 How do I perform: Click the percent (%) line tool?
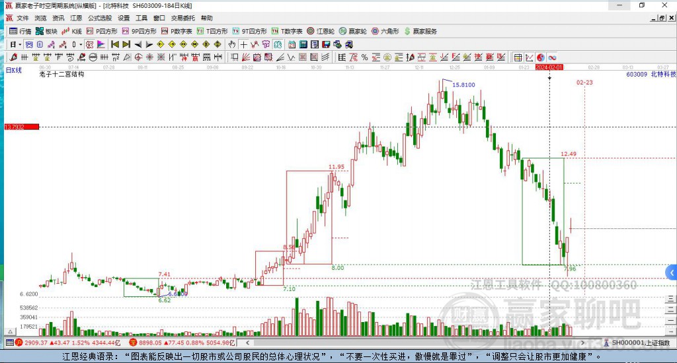pyautogui.click(x=364, y=57)
